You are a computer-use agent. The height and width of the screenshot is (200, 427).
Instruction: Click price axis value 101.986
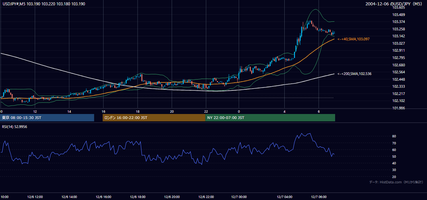coord(398,108)
